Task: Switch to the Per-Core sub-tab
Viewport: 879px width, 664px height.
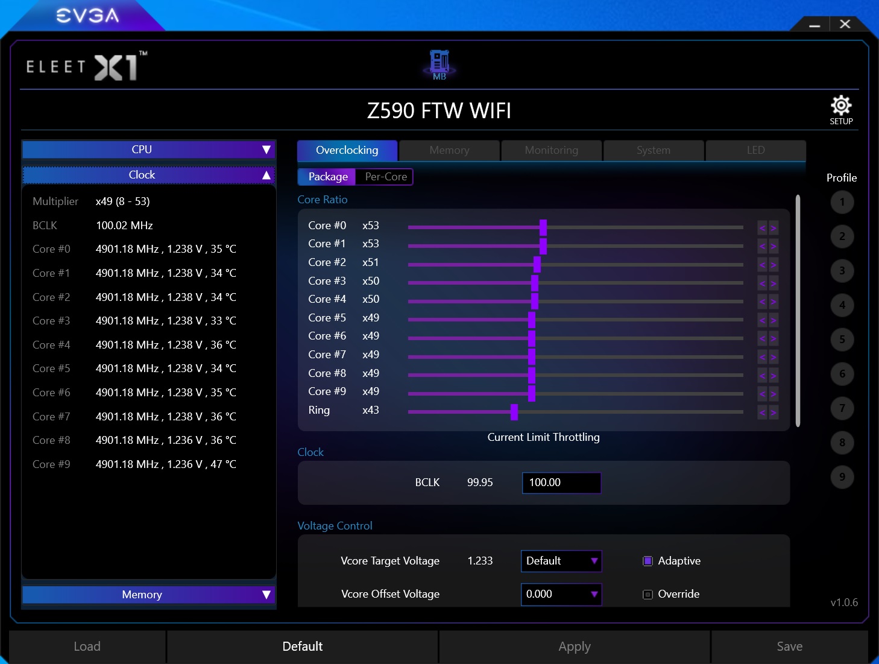Action: point(386,177)
